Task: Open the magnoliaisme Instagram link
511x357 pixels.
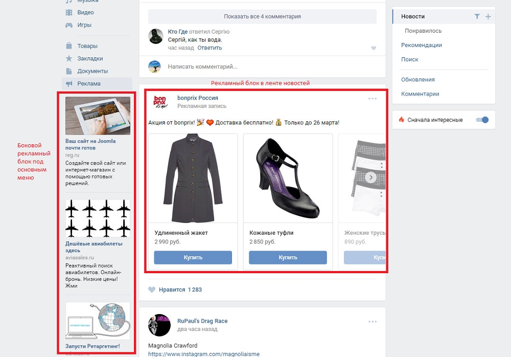Action: [x=204, y=354]
